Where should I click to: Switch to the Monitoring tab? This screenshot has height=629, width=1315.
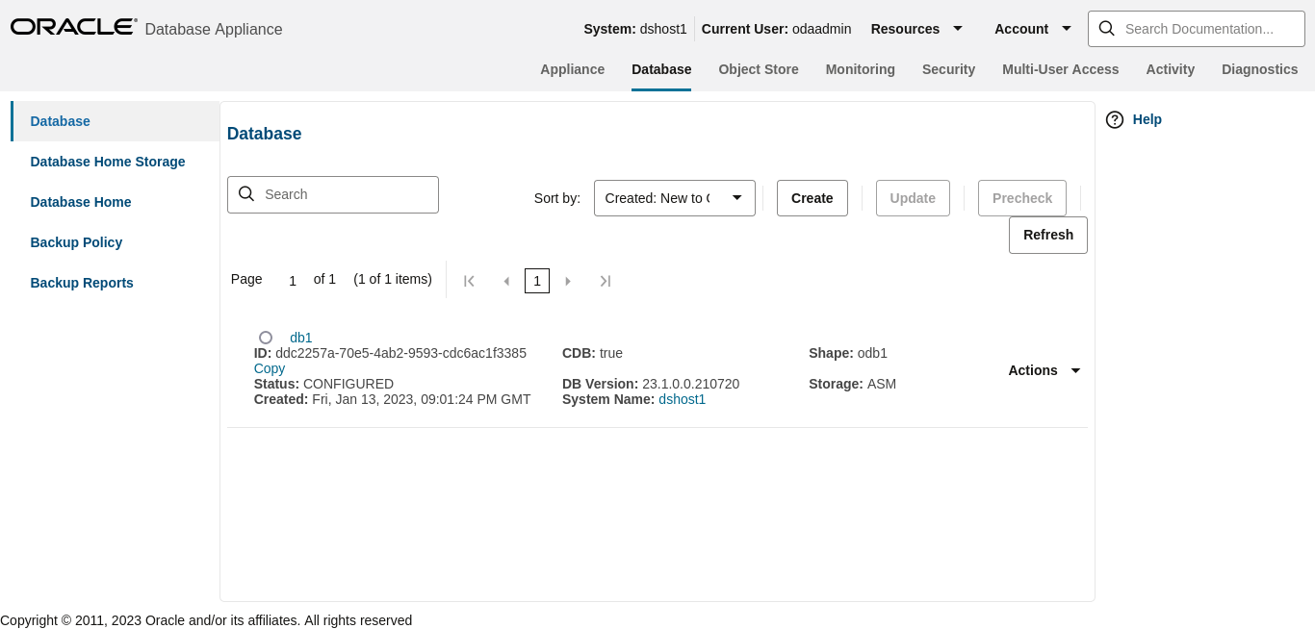click(x=861, y=69)
